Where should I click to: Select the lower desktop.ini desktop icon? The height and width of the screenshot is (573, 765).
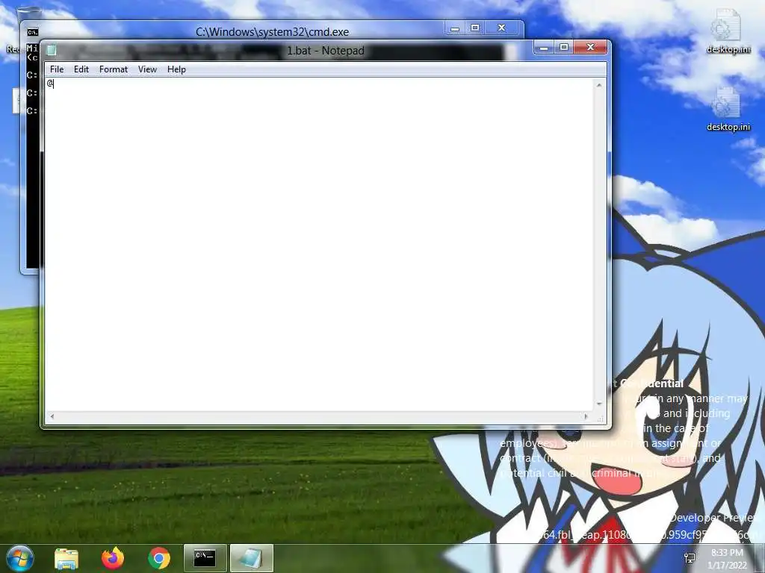(728, 110)
